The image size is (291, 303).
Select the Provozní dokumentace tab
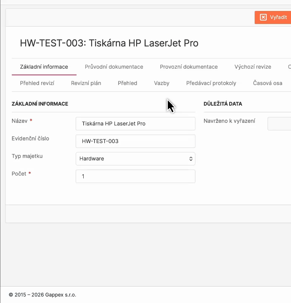tap(189, 66)
